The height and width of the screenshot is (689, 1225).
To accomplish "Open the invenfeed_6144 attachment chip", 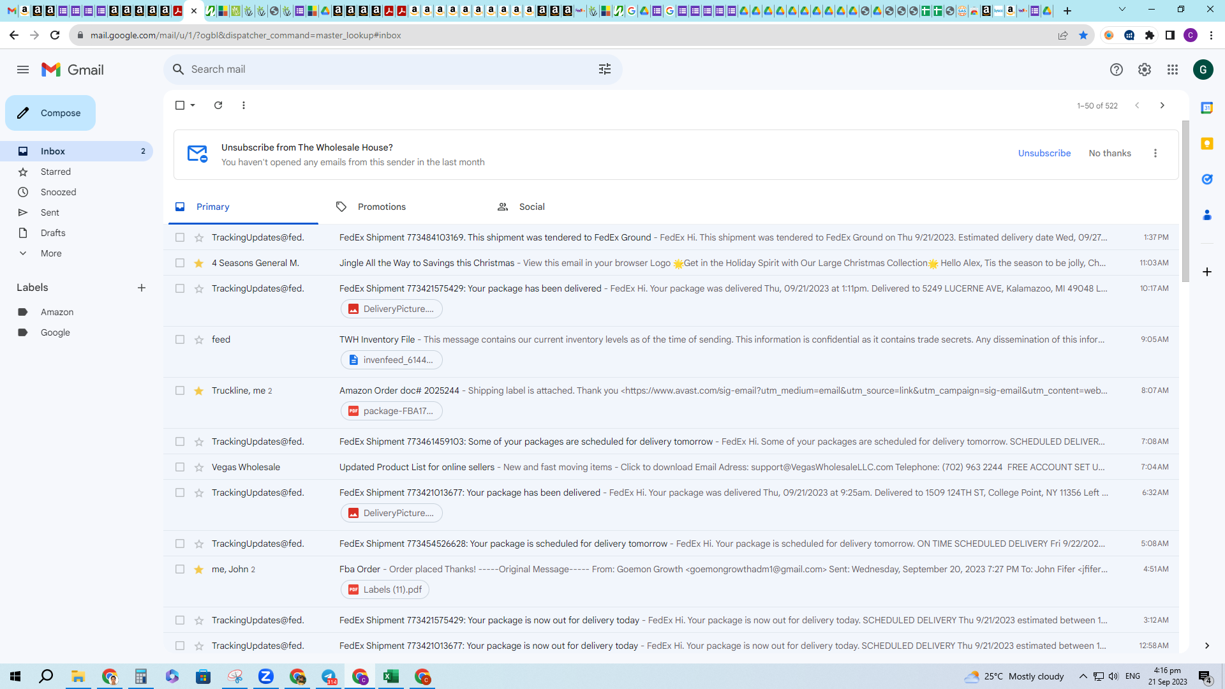I will [392, 360].
